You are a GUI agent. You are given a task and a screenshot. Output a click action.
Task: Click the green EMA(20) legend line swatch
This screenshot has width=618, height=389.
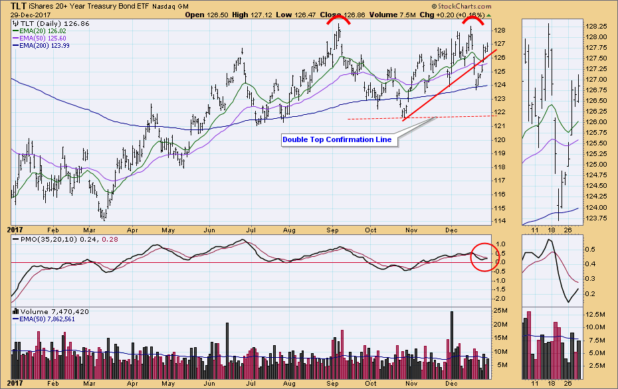click(x=16, y=31)
